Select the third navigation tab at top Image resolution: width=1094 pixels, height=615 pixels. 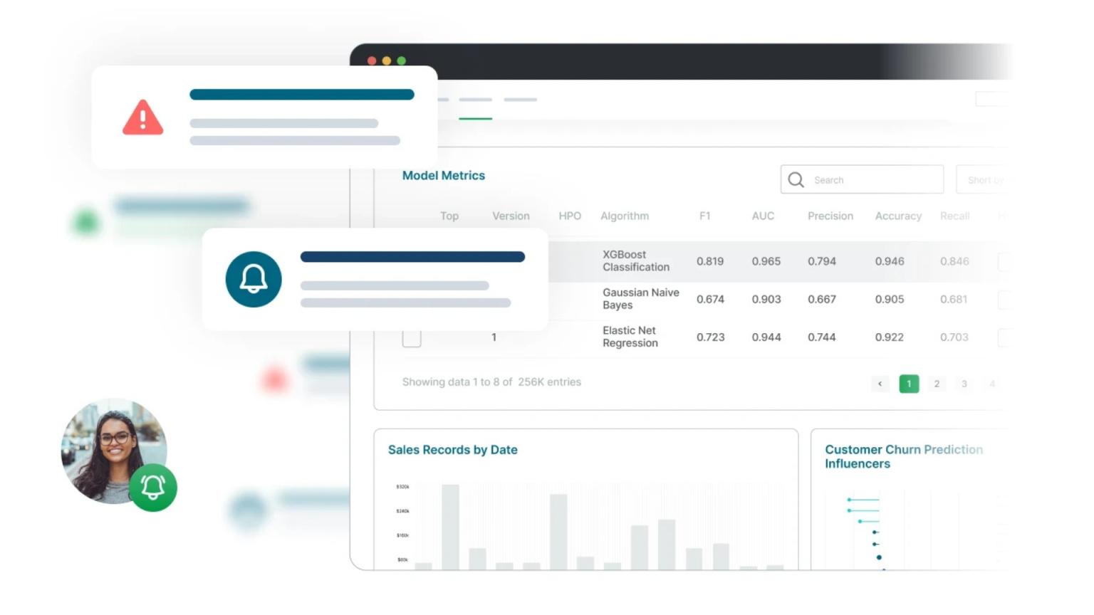click(520, 100)
